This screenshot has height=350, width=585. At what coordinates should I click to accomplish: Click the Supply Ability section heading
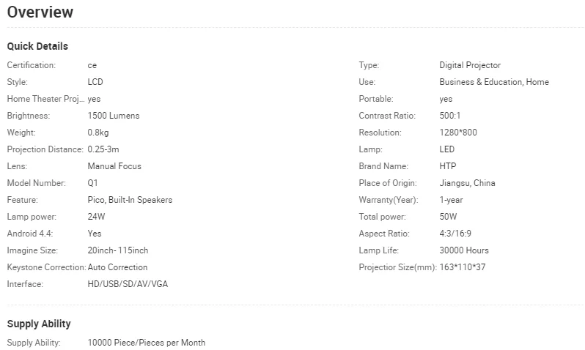[39, 324]
